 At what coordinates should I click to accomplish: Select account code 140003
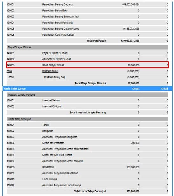10,65
